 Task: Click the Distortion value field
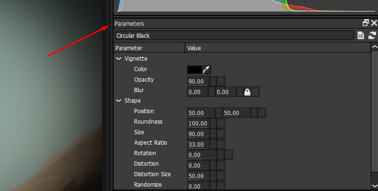click(x=199, y=165)
